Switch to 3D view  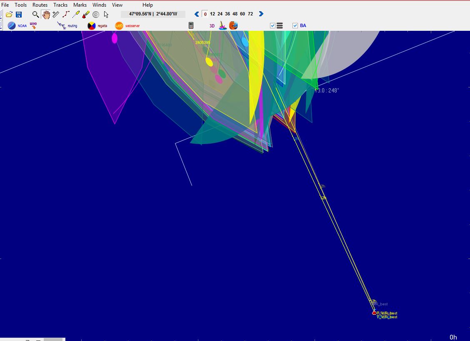[x=212, y=26]
